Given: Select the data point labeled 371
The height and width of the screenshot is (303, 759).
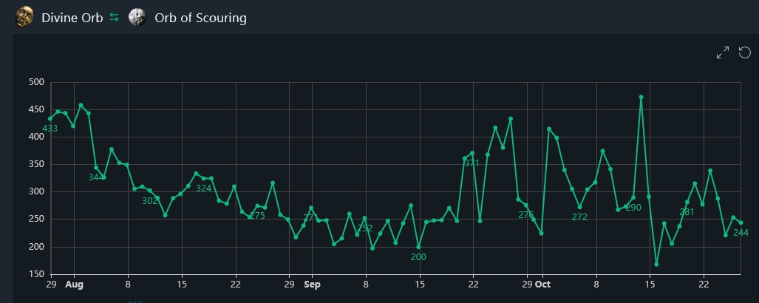Looking at the screenshot, I should (x=472, y=153).
